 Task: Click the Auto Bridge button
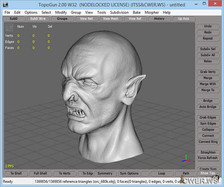(208, 107)
